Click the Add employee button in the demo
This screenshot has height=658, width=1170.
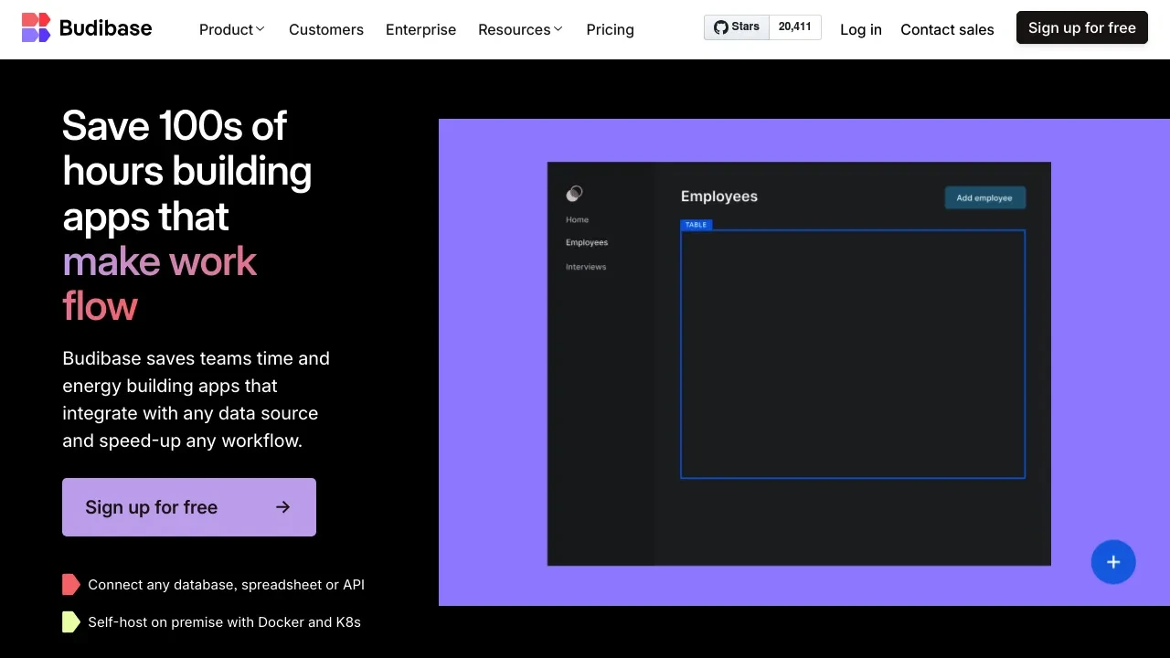984,197
